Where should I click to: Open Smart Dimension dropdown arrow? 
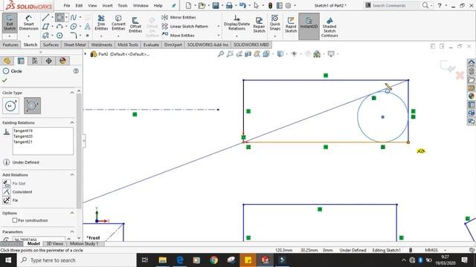pyautogui.click(x=28, y=36)
